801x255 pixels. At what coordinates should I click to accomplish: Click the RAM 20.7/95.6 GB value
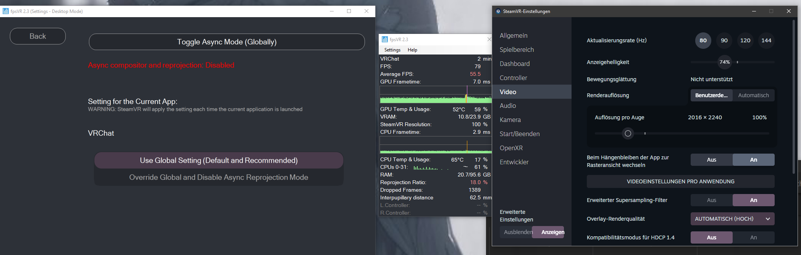pyautogui.click(x=474, y=175)
